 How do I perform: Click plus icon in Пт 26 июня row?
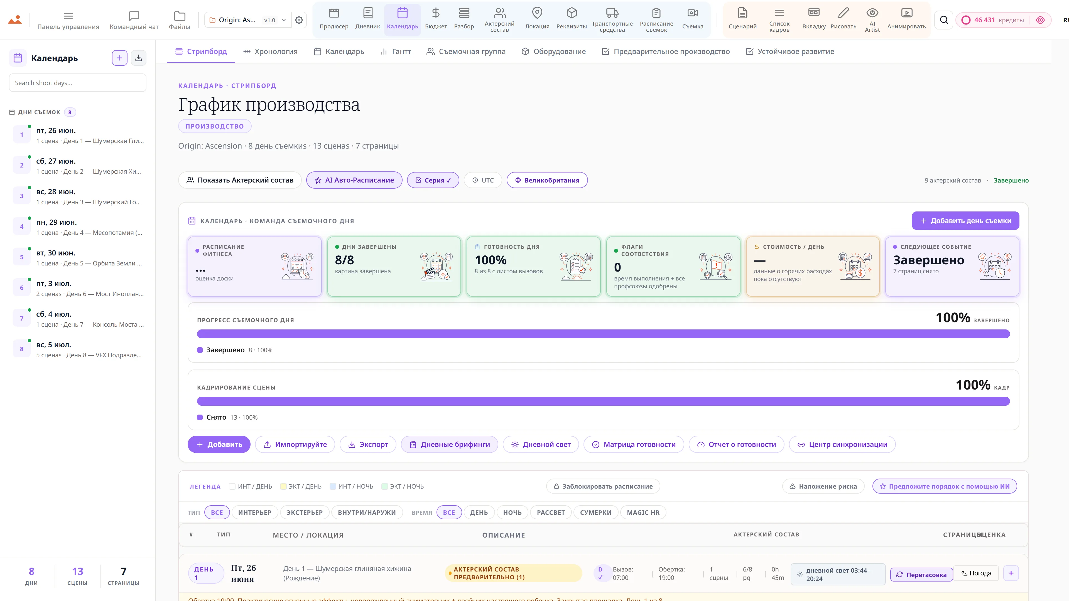click(1011, 573)
